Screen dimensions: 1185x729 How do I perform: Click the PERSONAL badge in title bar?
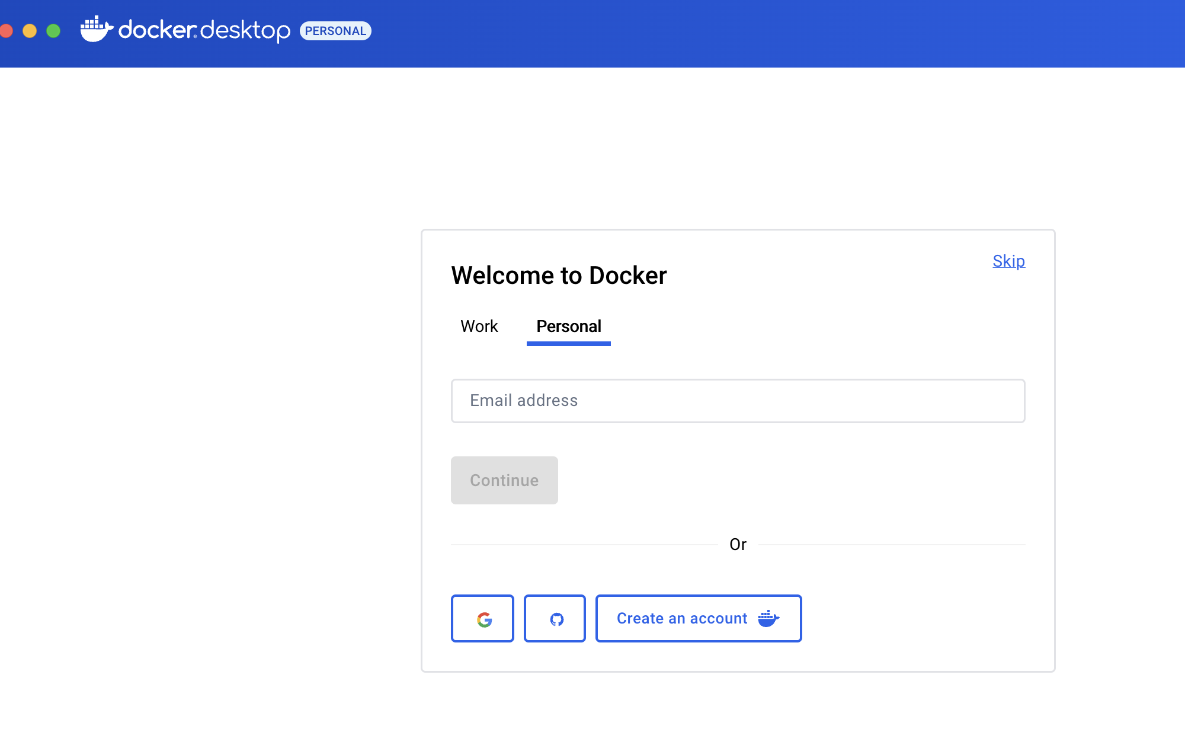335,31
